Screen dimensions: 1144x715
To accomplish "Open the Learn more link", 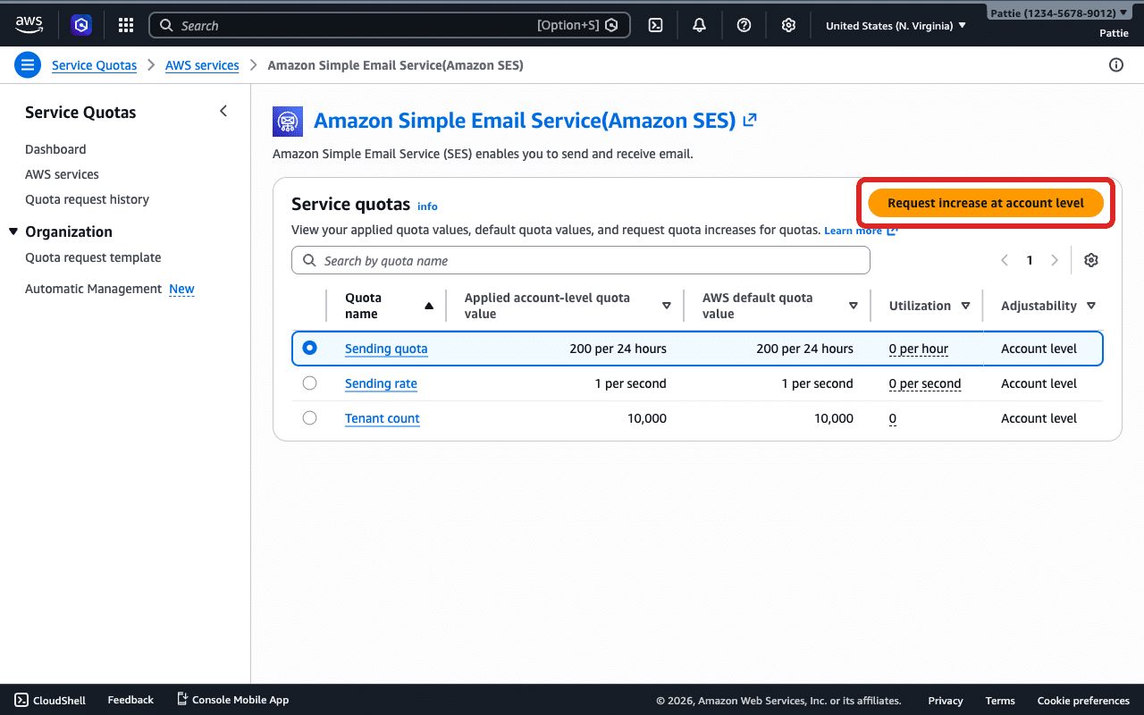I will (861, 231).
